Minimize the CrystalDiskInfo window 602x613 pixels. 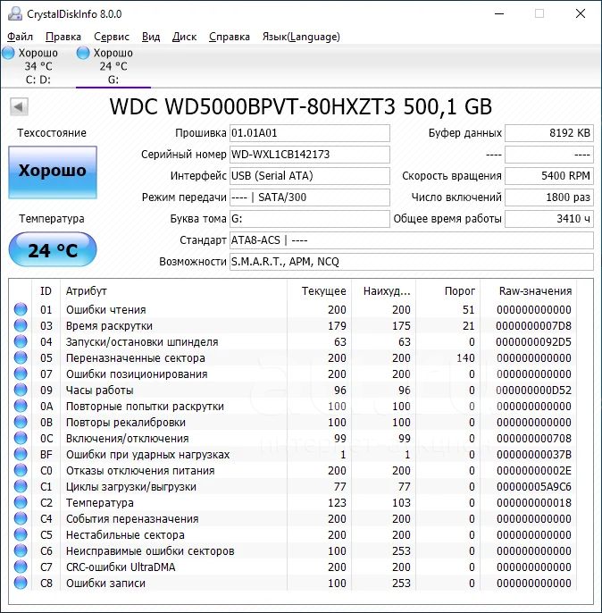pyautogui.click(x=499, y=13)
